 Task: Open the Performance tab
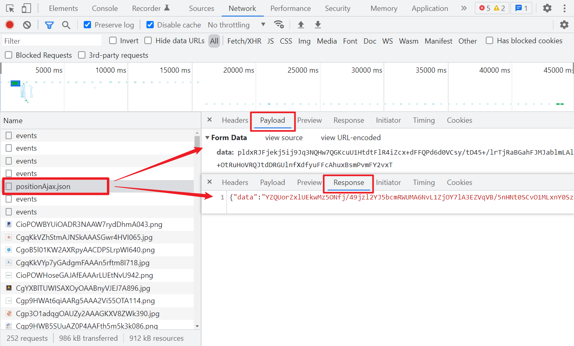pos(290,8)
